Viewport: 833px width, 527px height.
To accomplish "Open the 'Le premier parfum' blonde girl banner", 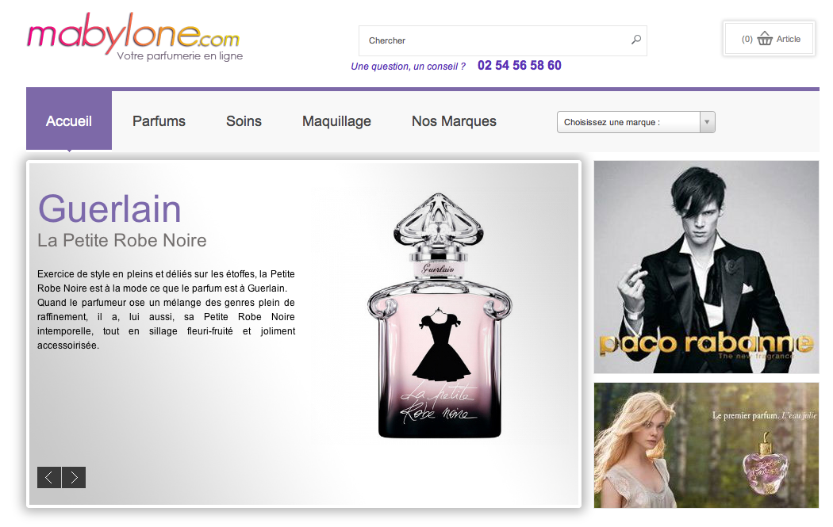I will click(706, 445).
